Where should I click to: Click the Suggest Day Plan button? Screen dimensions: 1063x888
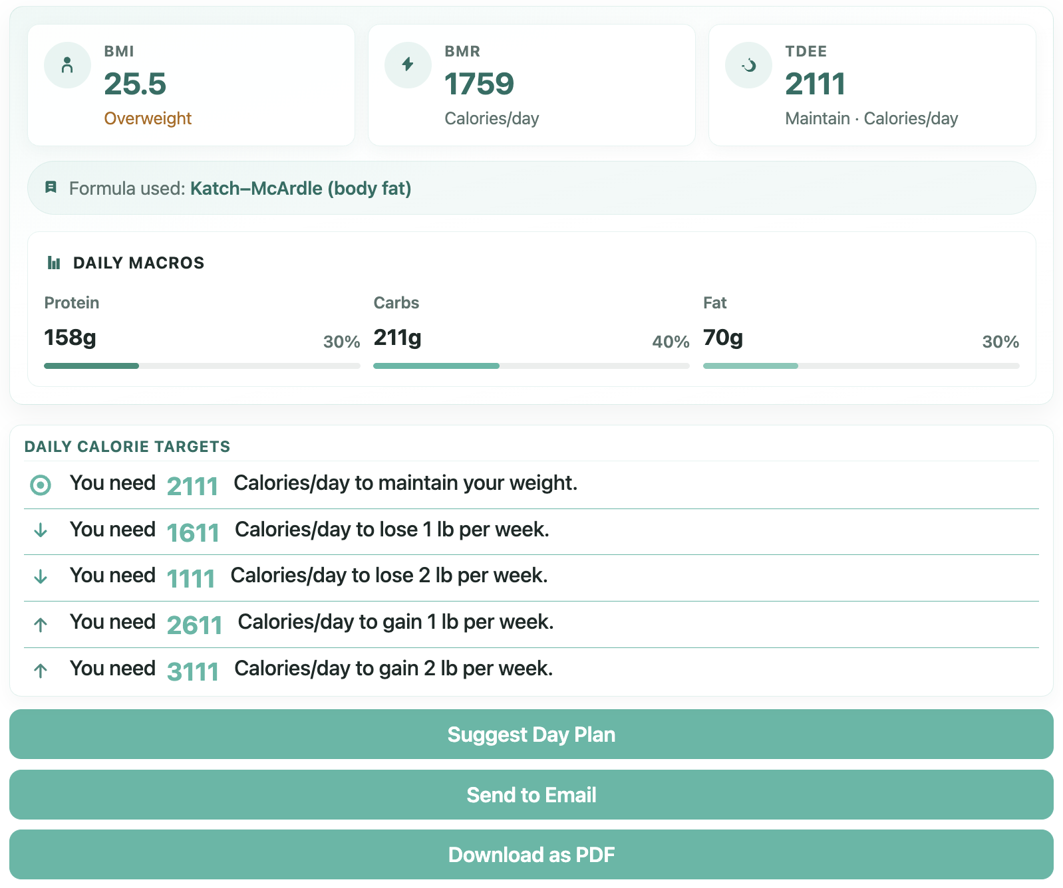531,734
